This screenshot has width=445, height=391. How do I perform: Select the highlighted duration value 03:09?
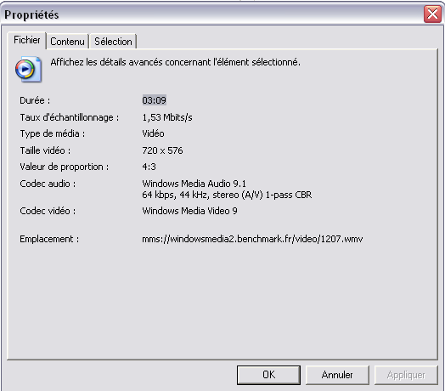[154, 100]
